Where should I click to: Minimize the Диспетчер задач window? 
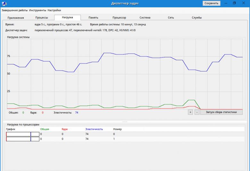(226, 3)
